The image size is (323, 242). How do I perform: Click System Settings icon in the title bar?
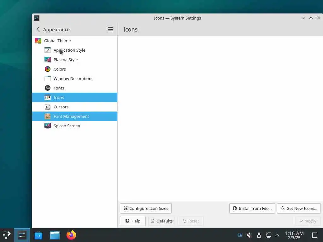click(37, 18)
